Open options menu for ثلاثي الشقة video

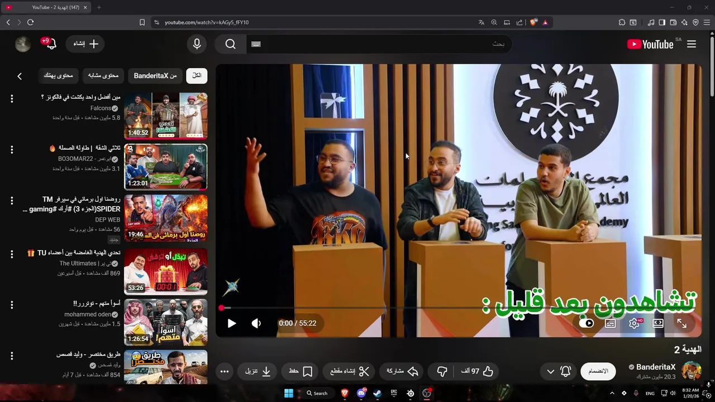pos(12,150)
